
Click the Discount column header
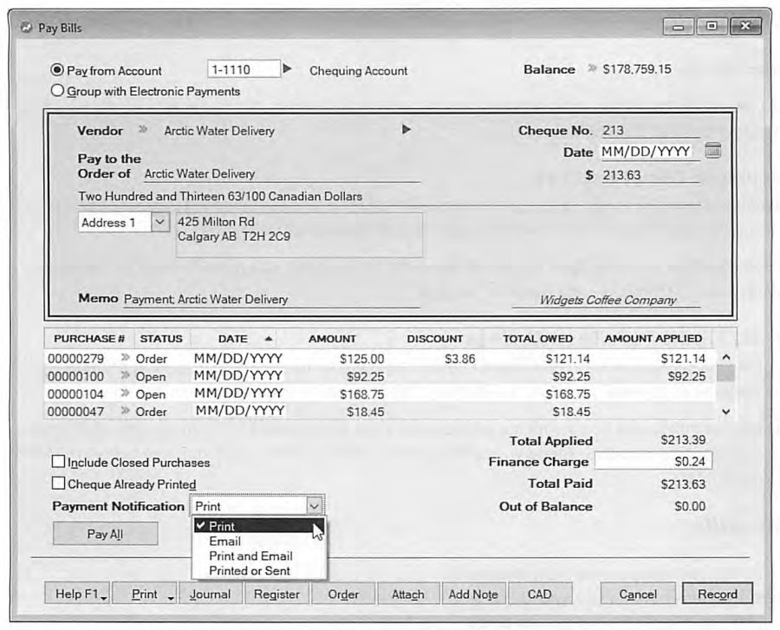[435, 339]
